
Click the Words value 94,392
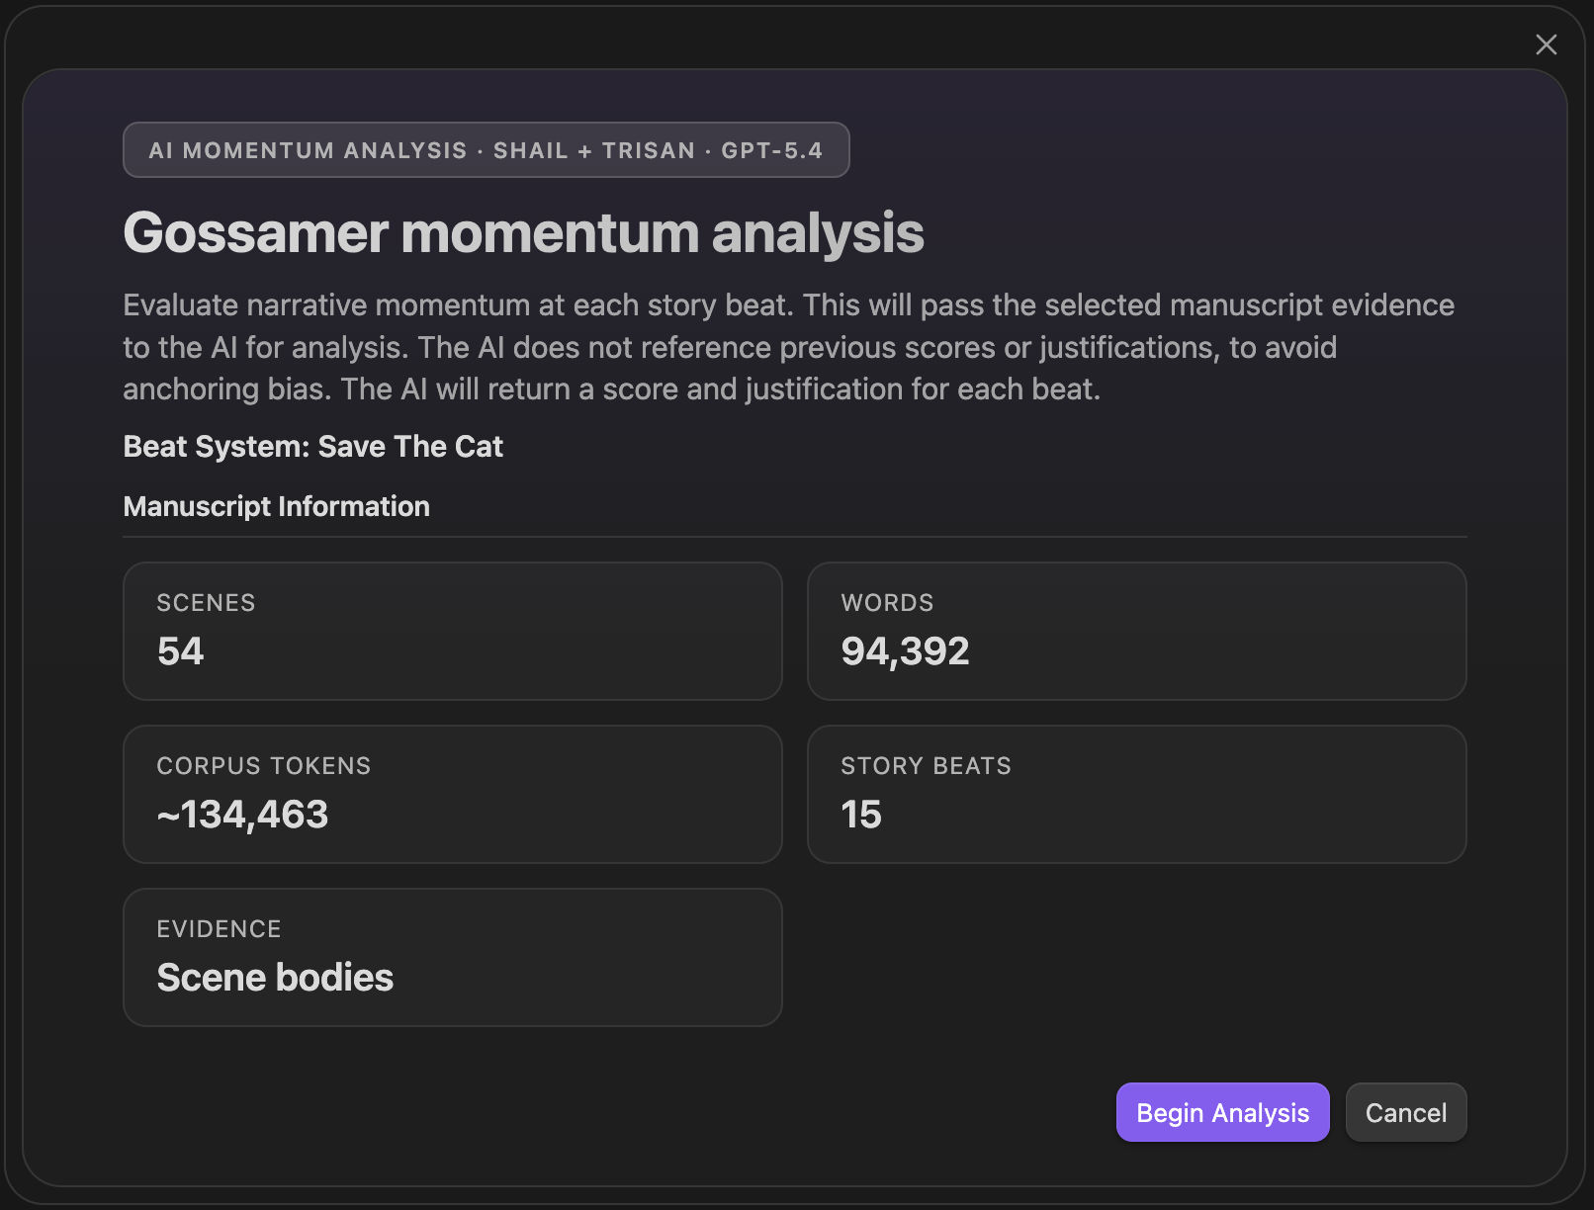coord(905,651)
